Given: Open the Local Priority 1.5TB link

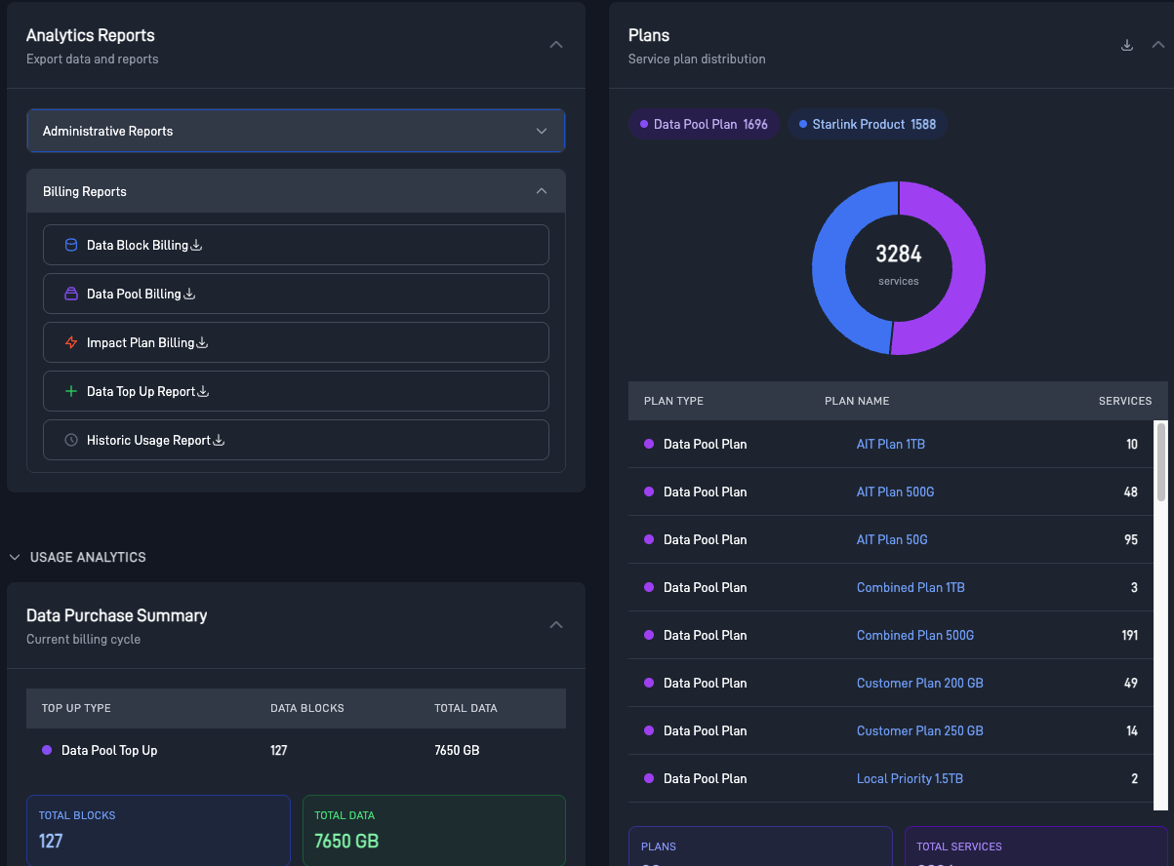Looking at the screenshot, I should [910, 778].
